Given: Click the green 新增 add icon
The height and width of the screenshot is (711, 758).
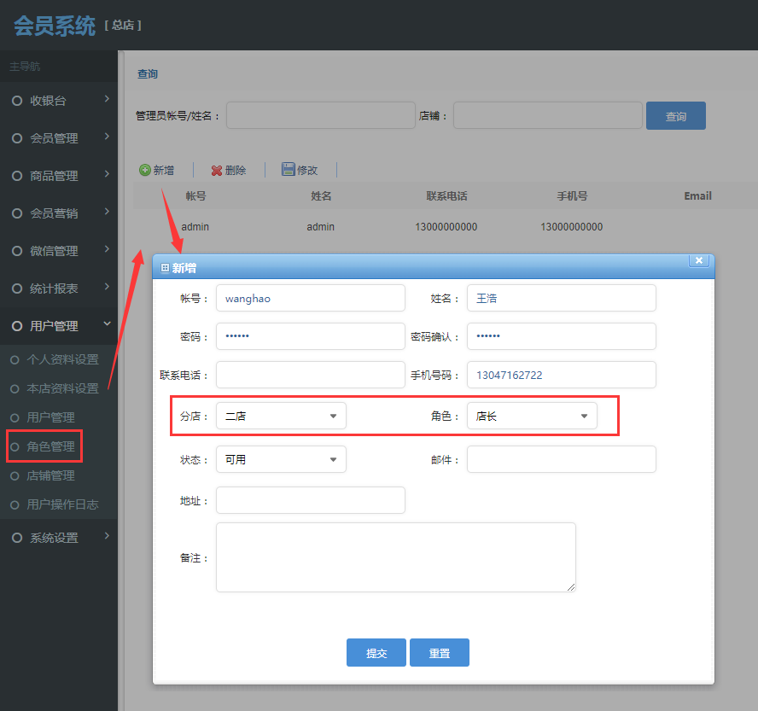Looking at the screenshot, I should pyautogui.click(x=145, y=170).
